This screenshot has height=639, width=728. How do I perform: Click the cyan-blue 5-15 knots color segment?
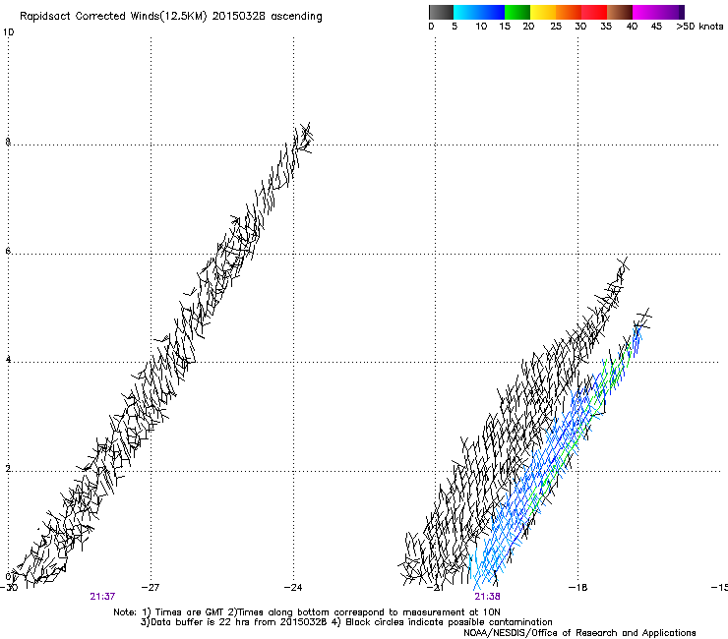(479, 12)
